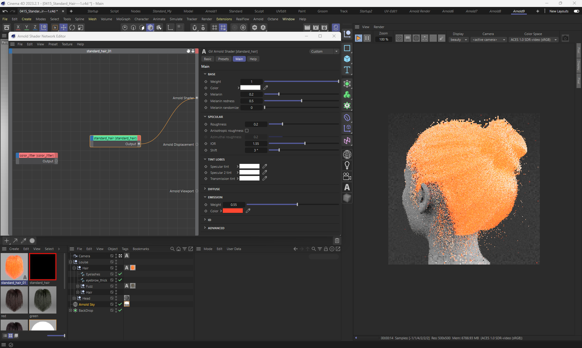The image size is (582, 348).
Task: Click the render snapshot camera icon
Action: tap(565, 38)
